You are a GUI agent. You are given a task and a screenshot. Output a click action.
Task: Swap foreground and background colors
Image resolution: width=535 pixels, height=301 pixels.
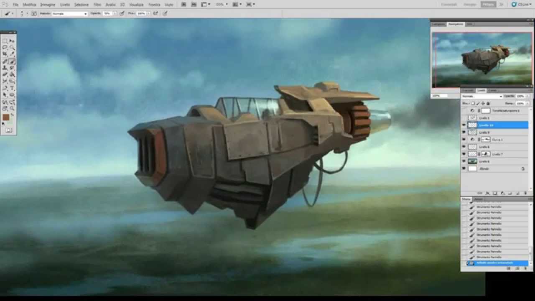[12, 114]
